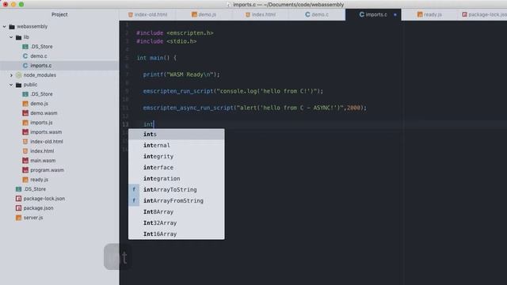
Task: Click the package-lock.json tree file icon
Action: [18, 199]
